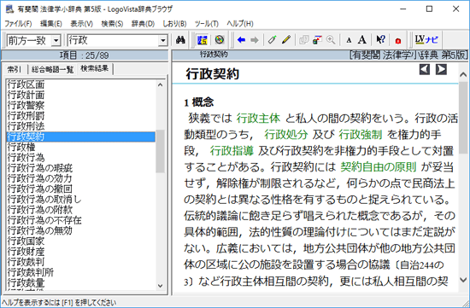Click the context help pointer icon

(x=380, y=40)
